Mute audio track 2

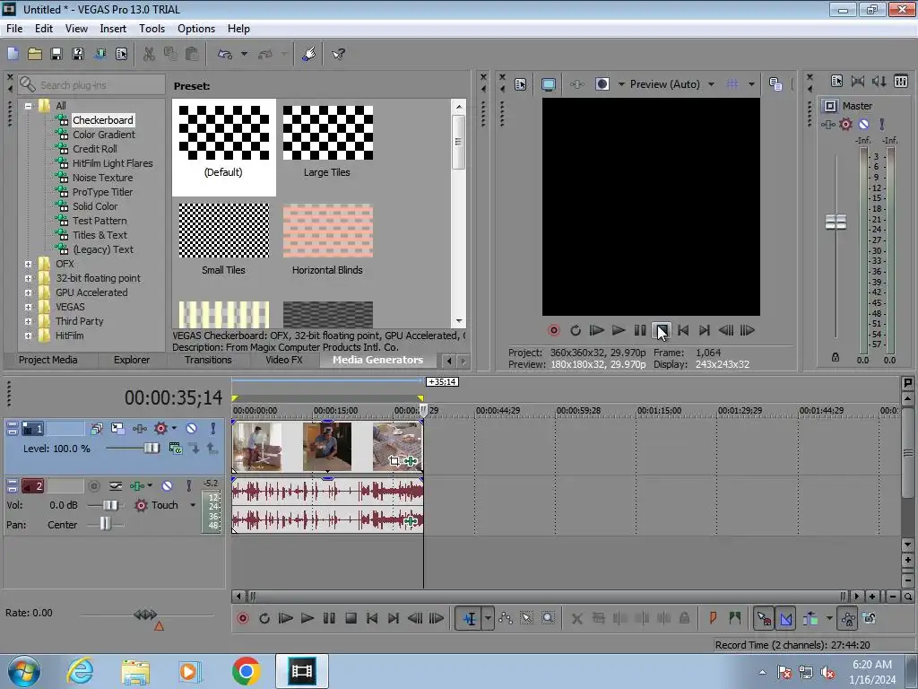click(x=167, y=486)
